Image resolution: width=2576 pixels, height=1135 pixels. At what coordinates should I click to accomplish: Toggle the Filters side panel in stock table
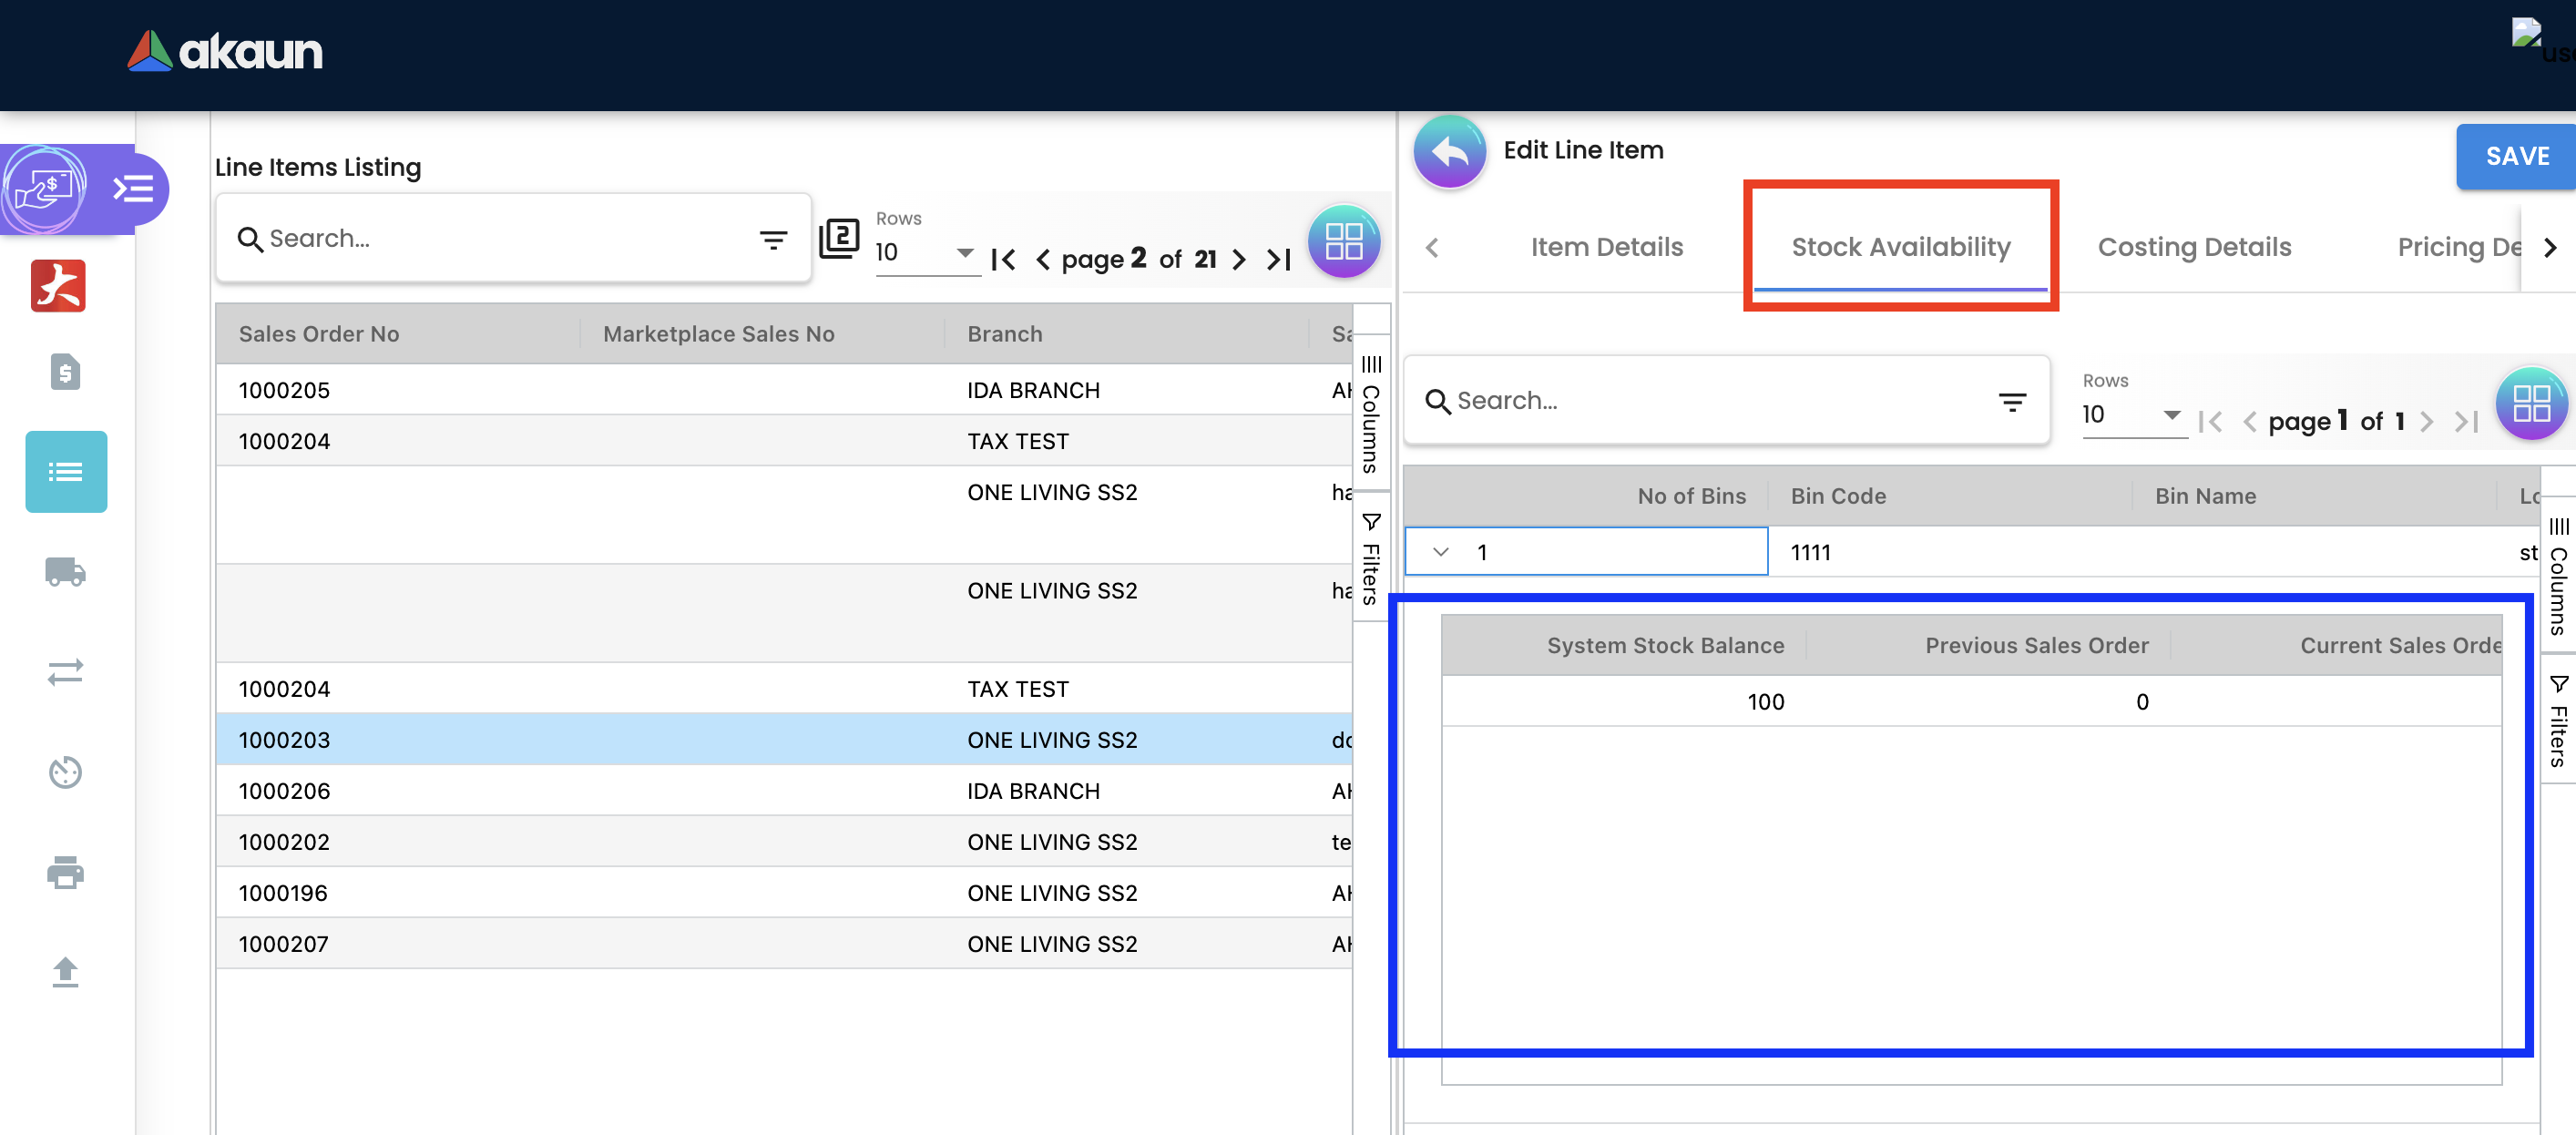pos(2557,720)
